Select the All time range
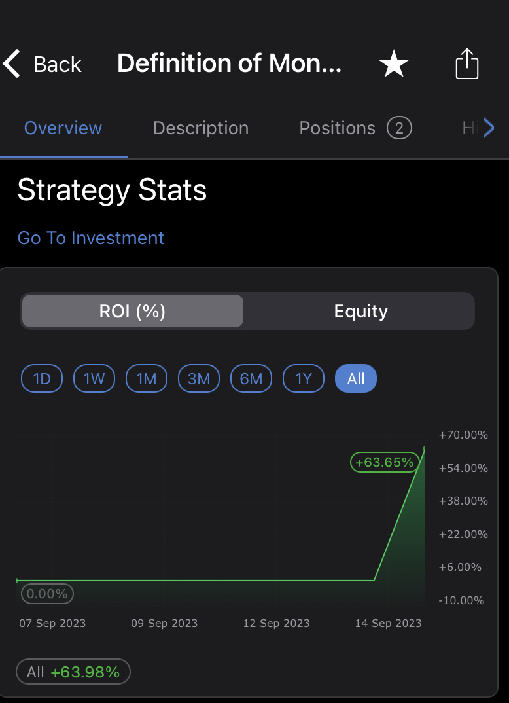 pos(356,378)
